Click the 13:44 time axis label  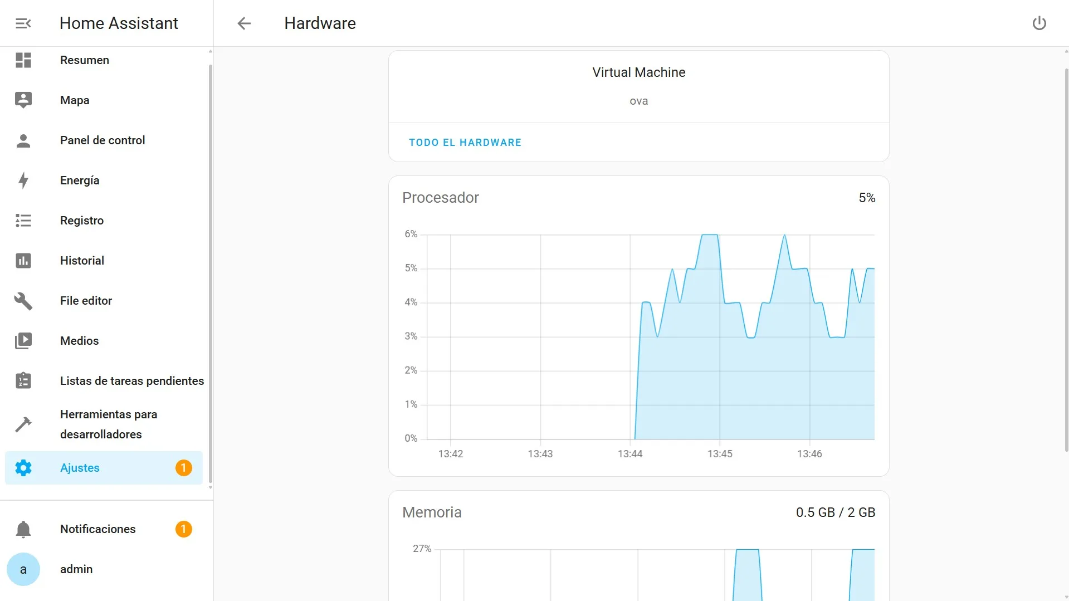tap(630, 454)
